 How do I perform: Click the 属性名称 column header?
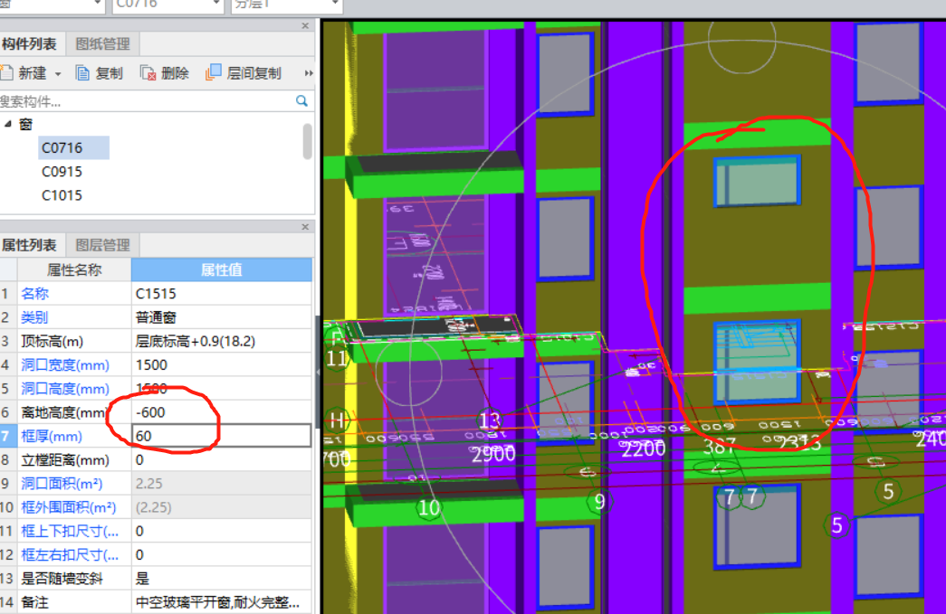tap(74, 270)
